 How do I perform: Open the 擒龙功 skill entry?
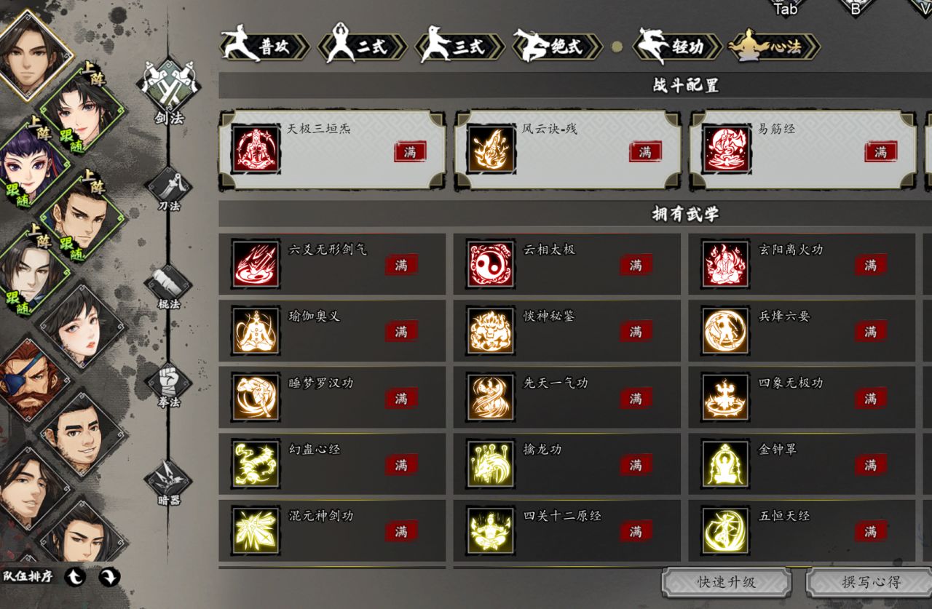pyautogui.click(x=566, y=464)
